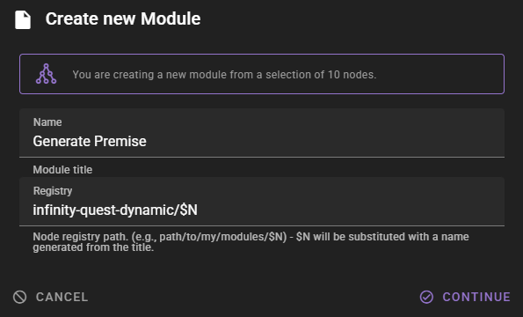Click the circle-slash icon next to CANCEL
This screenshot has height=317, width=523.
(x=19, y=297)
